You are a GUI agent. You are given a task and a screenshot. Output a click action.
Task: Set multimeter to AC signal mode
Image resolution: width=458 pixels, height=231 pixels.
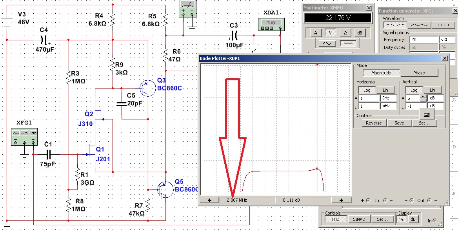point(327,43)
